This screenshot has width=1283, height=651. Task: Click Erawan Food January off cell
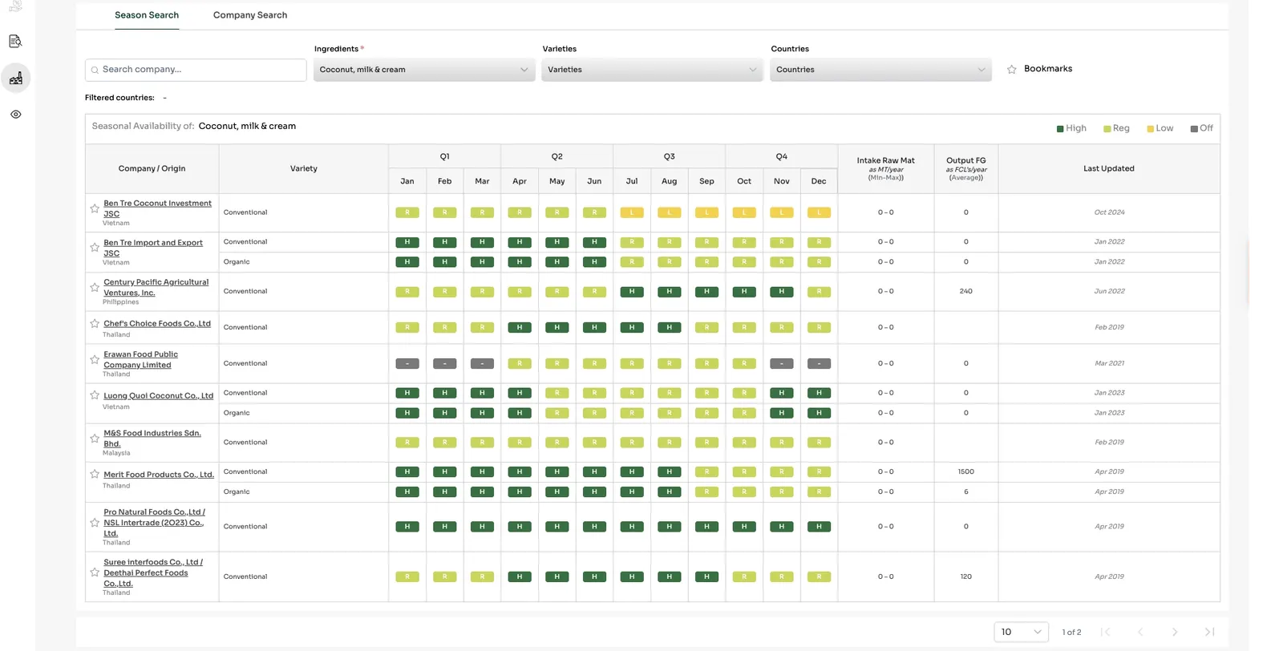(407, 364)
